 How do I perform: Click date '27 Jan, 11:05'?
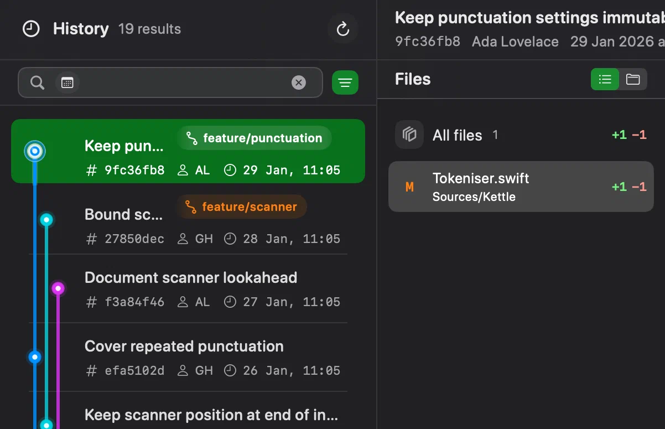point(292,302)
